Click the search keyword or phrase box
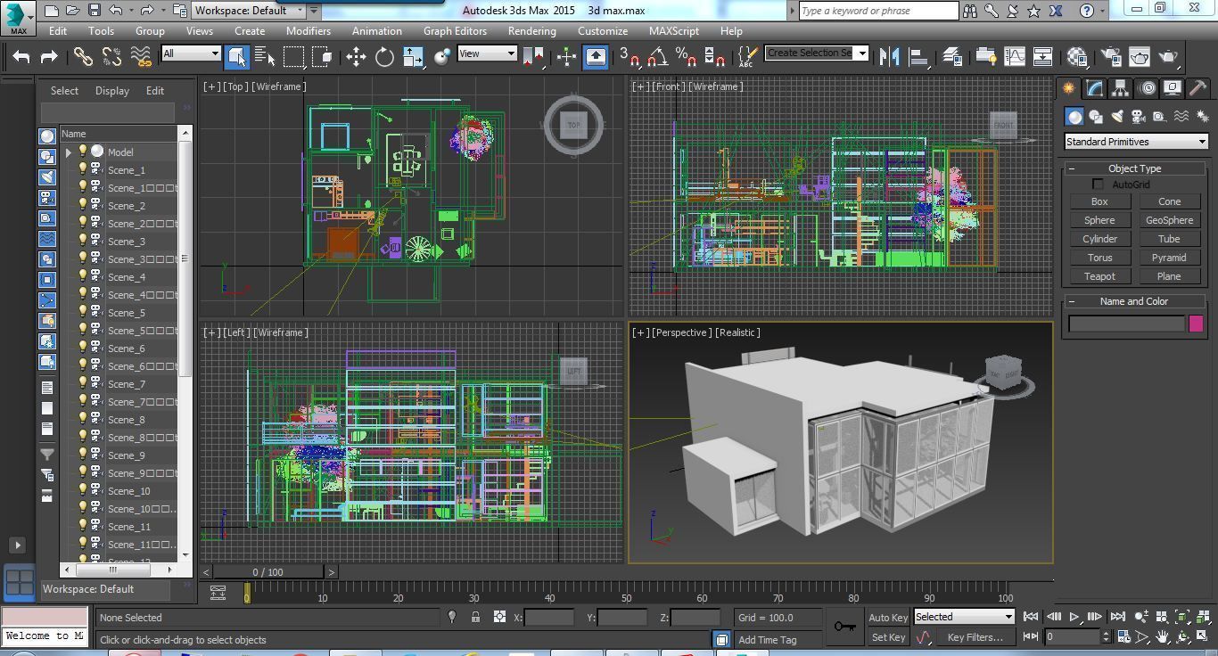 point(877,11)
